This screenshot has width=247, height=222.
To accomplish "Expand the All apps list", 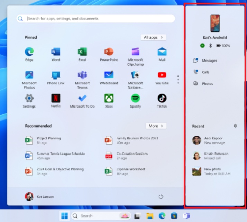I will click(x=153, y=37).
